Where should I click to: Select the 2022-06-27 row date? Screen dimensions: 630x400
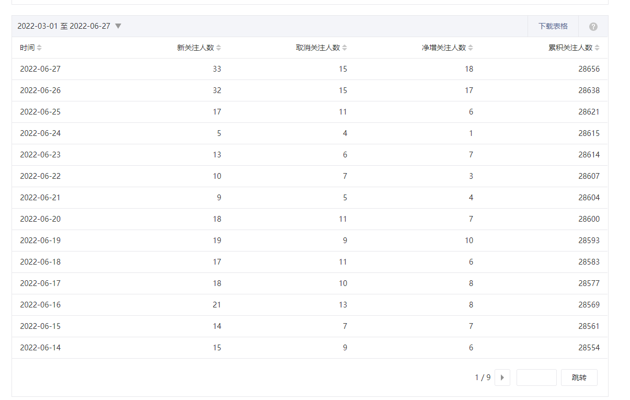coord(40,69)
